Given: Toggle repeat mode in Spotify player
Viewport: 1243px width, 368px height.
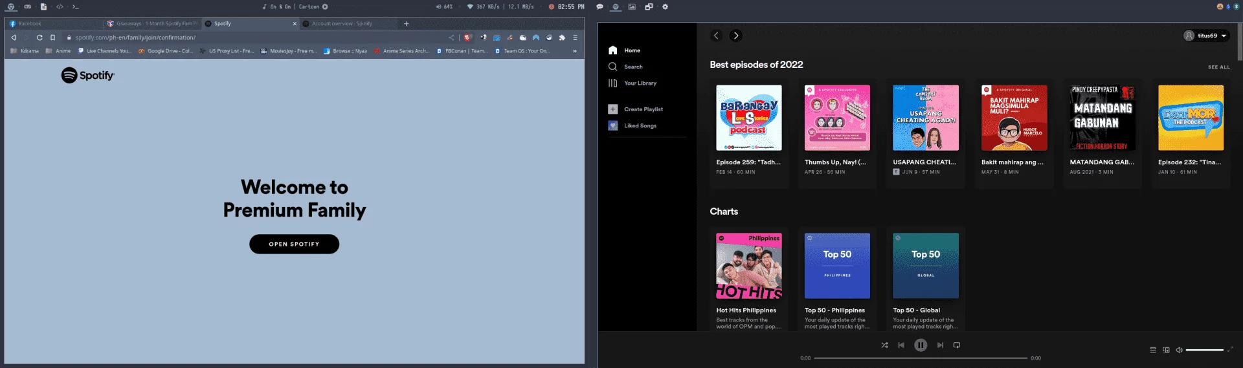Looking at the screenshot, I should (956, 345).
